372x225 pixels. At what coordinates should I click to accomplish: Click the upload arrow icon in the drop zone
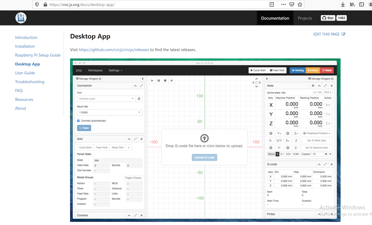(204, 138)
